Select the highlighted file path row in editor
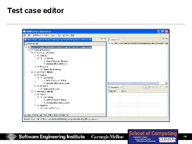The width and height of the screenshot is (192, 144). tap(61, 47)
